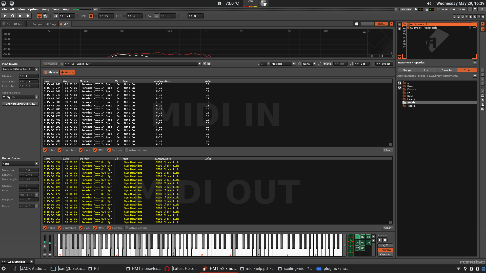Open the No scale dropdown
This screenshot has height=273, width=486.
[x=283, y=64]
